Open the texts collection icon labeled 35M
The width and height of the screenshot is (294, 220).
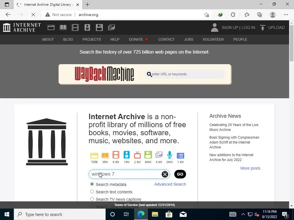[105, 156]
